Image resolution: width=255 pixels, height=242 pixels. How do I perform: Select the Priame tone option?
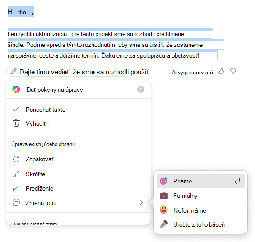200,181
